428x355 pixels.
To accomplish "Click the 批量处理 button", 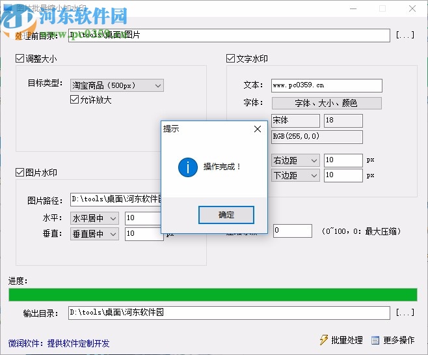I will [x=341, y=340].
